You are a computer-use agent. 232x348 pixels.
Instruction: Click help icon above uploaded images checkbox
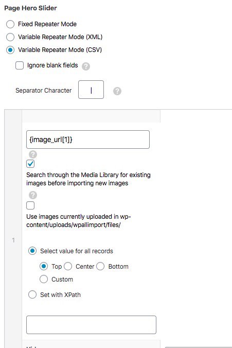(33, 195)
